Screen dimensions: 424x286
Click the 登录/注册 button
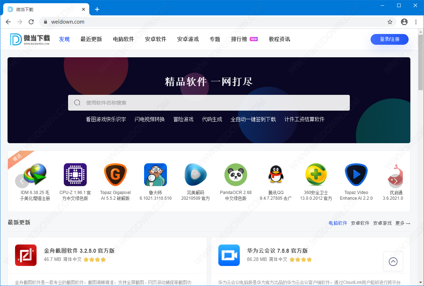tap(389, 39)
